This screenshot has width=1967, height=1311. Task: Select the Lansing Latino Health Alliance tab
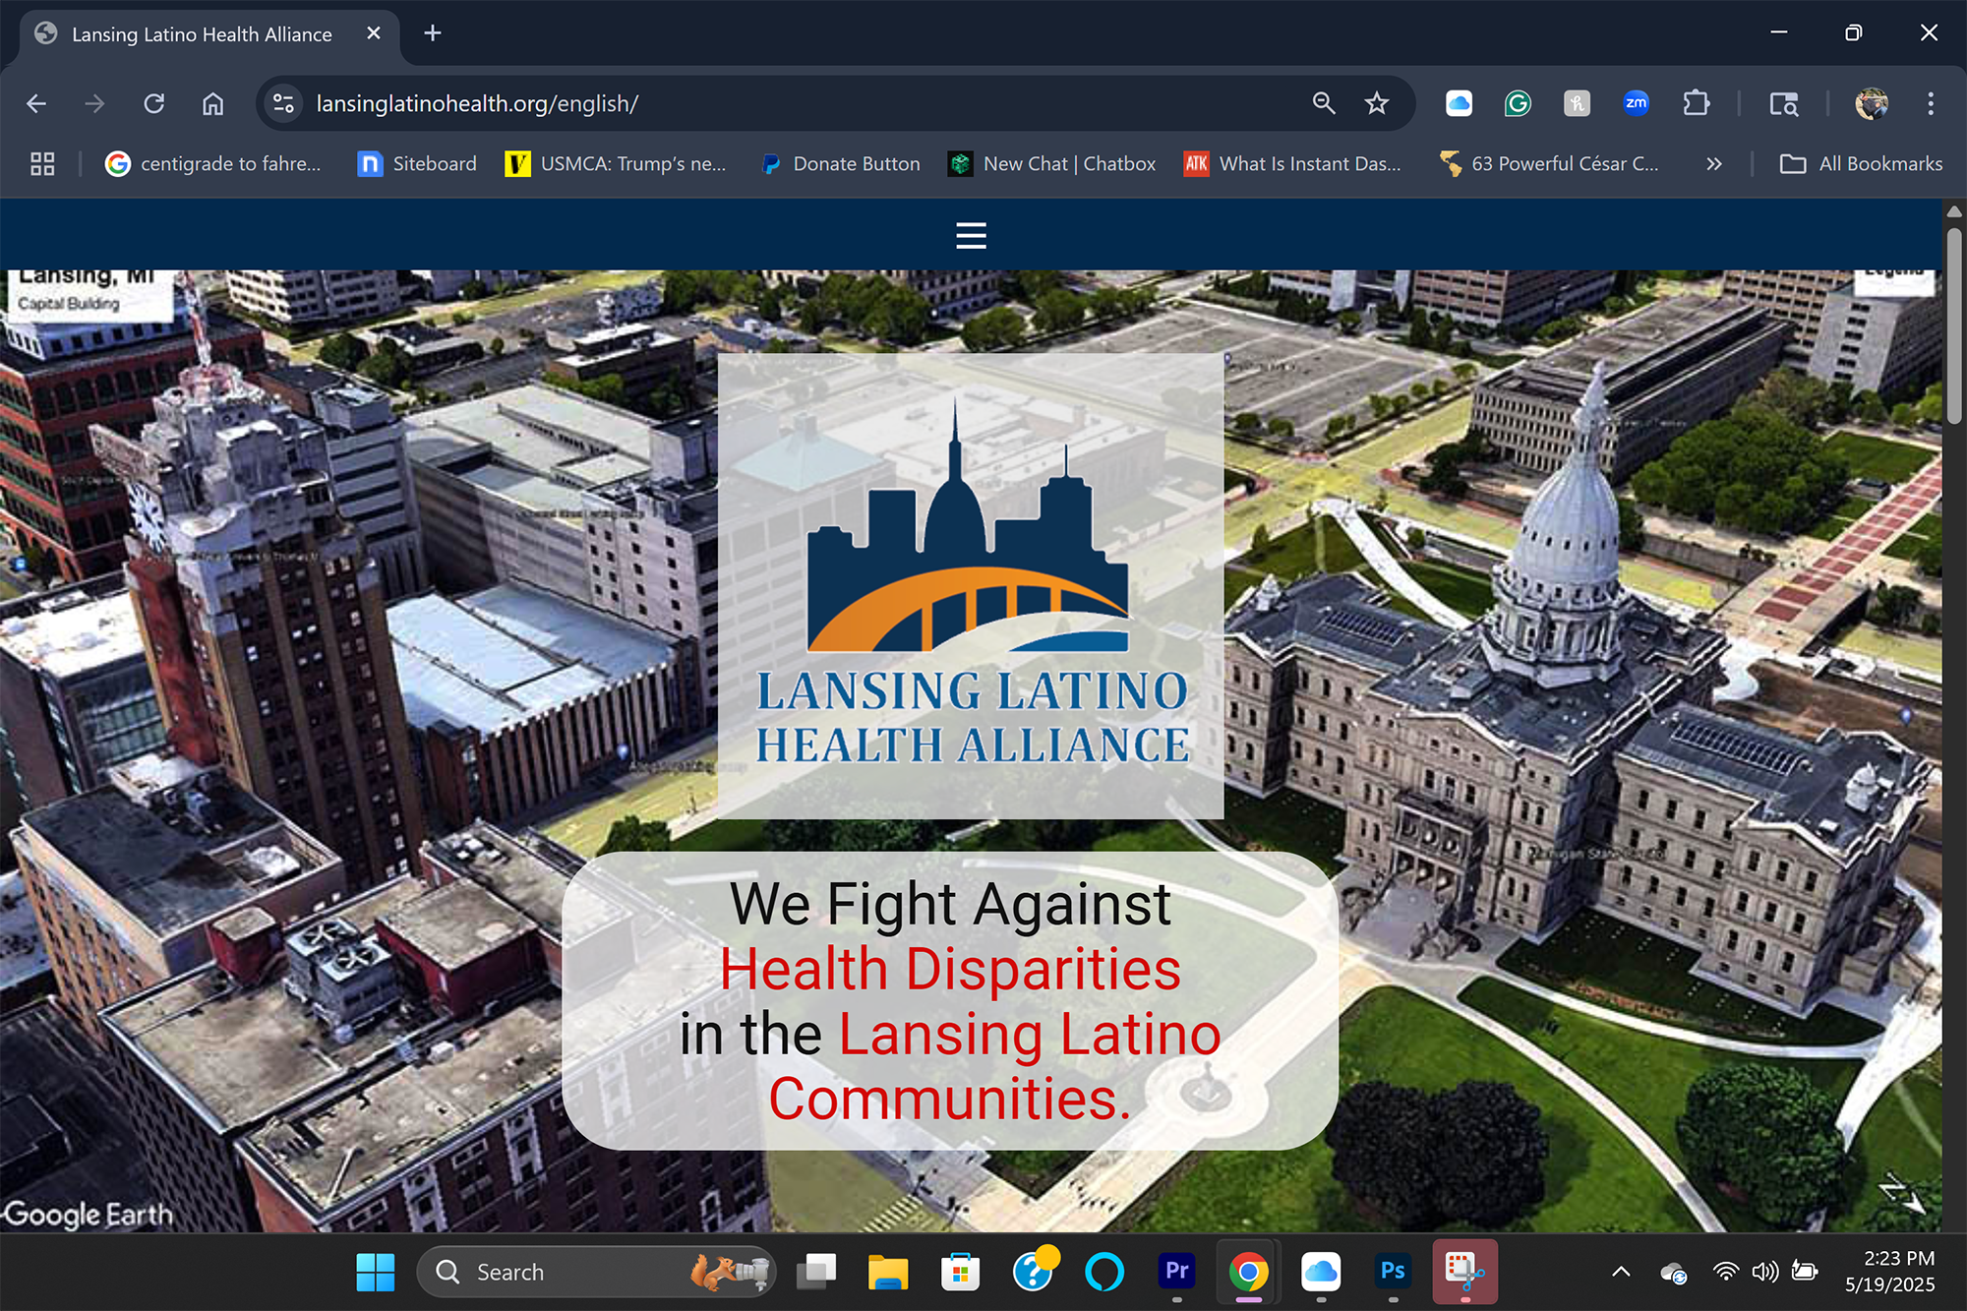pos(201,34)
